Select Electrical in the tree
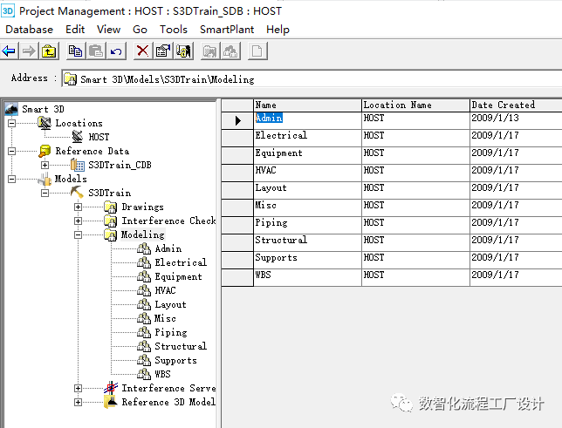 [181, 262]
